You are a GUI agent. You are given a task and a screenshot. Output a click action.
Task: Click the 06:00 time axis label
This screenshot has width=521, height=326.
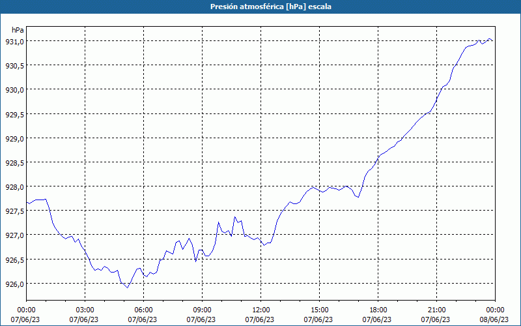[143, 310]
